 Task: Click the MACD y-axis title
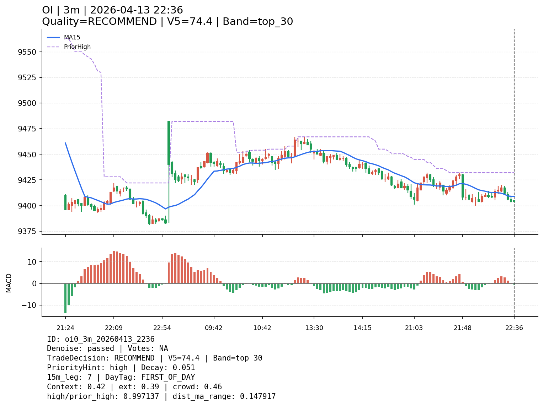(x=9, y=283)
